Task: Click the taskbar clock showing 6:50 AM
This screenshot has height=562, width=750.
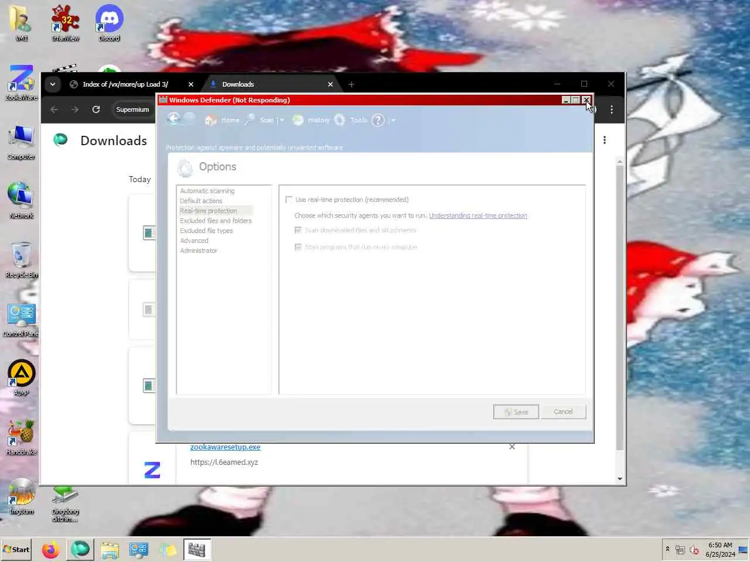Action: pyautogui.click(x=720, y=549)
